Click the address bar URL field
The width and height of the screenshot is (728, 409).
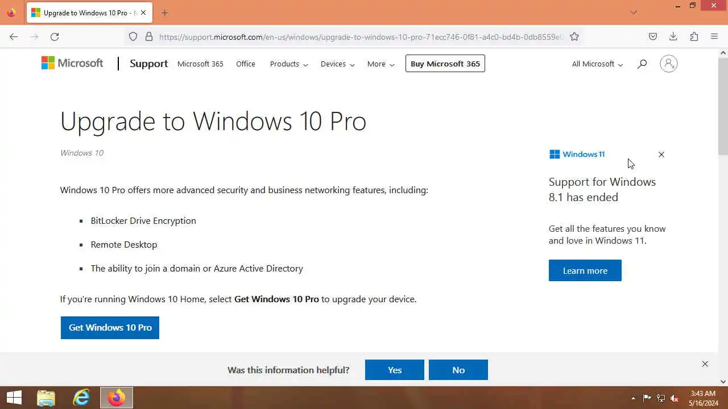click(361, 36)
